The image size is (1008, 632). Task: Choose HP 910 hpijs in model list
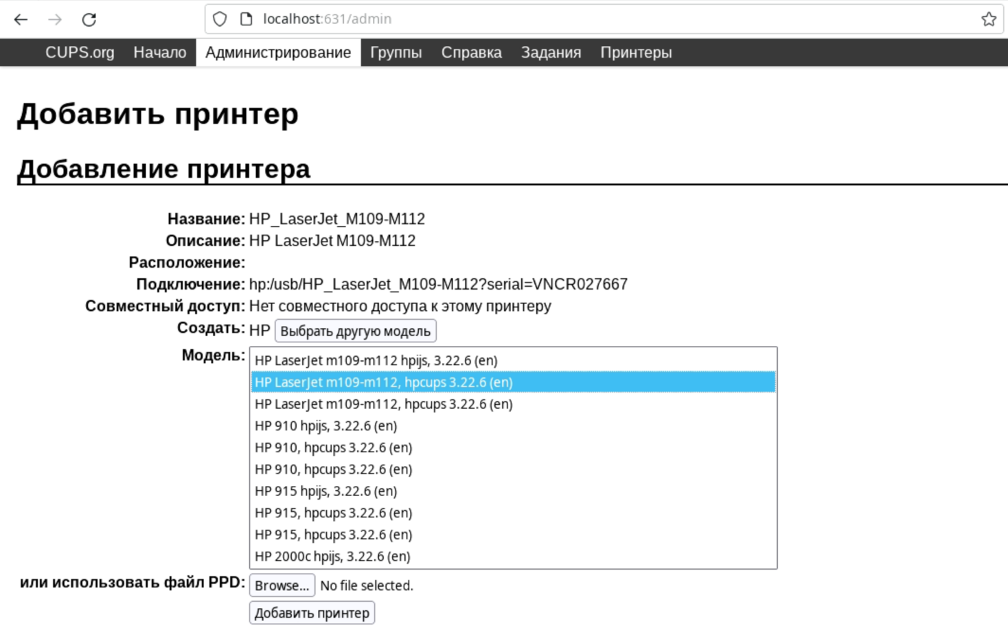point(325,425)
